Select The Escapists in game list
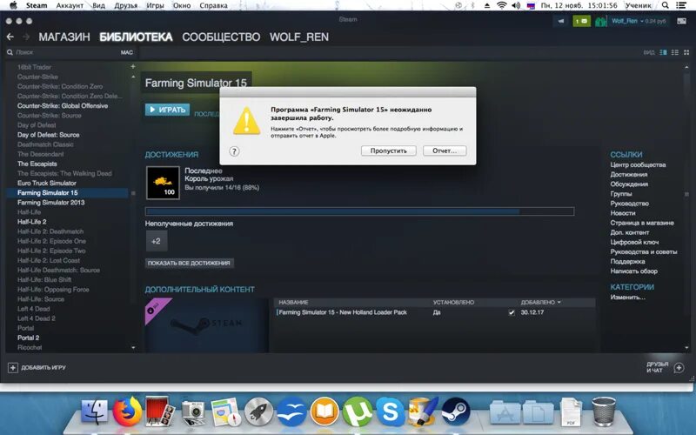 point(37,164)
